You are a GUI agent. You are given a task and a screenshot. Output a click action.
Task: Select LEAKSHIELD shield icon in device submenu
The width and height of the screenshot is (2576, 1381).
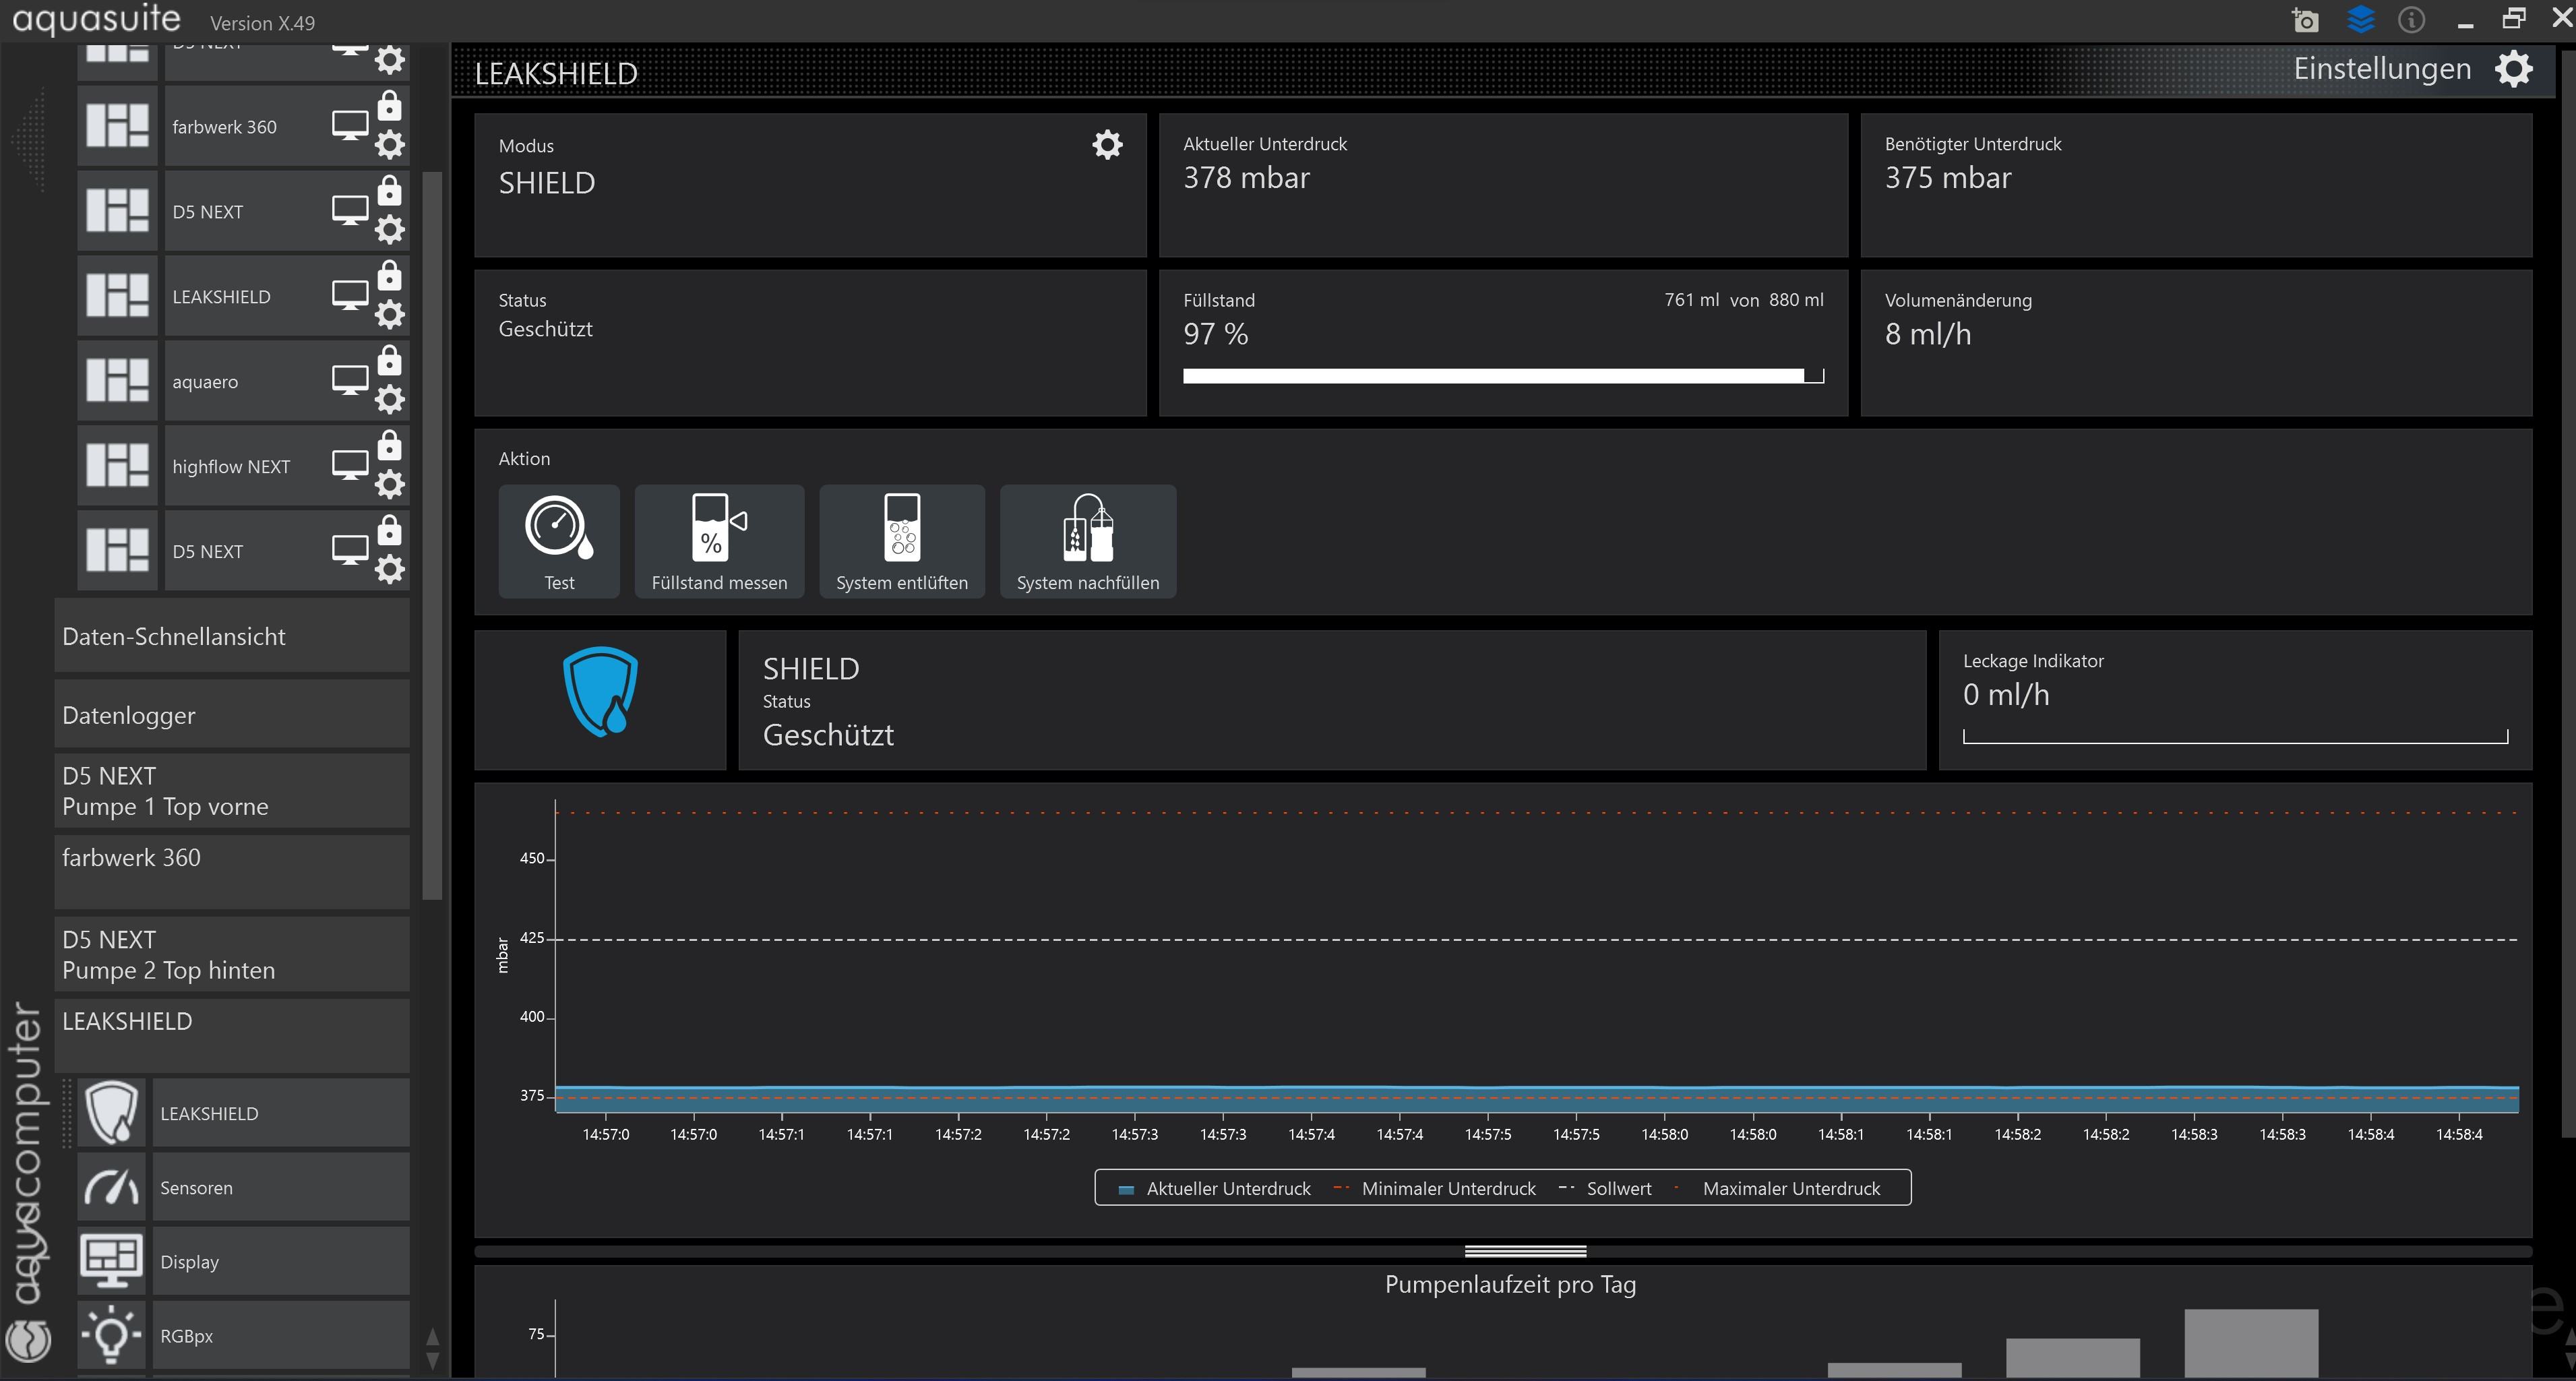point(111,1112)
